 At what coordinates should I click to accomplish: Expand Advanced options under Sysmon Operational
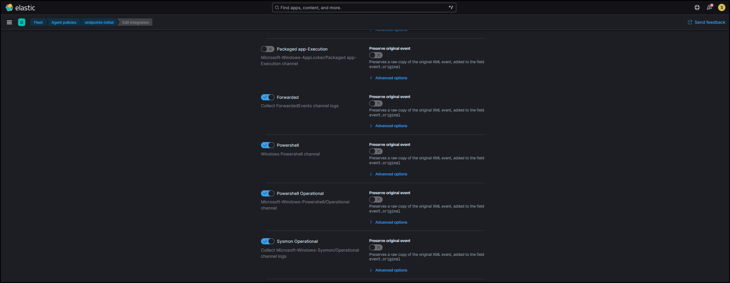(391, 270)
